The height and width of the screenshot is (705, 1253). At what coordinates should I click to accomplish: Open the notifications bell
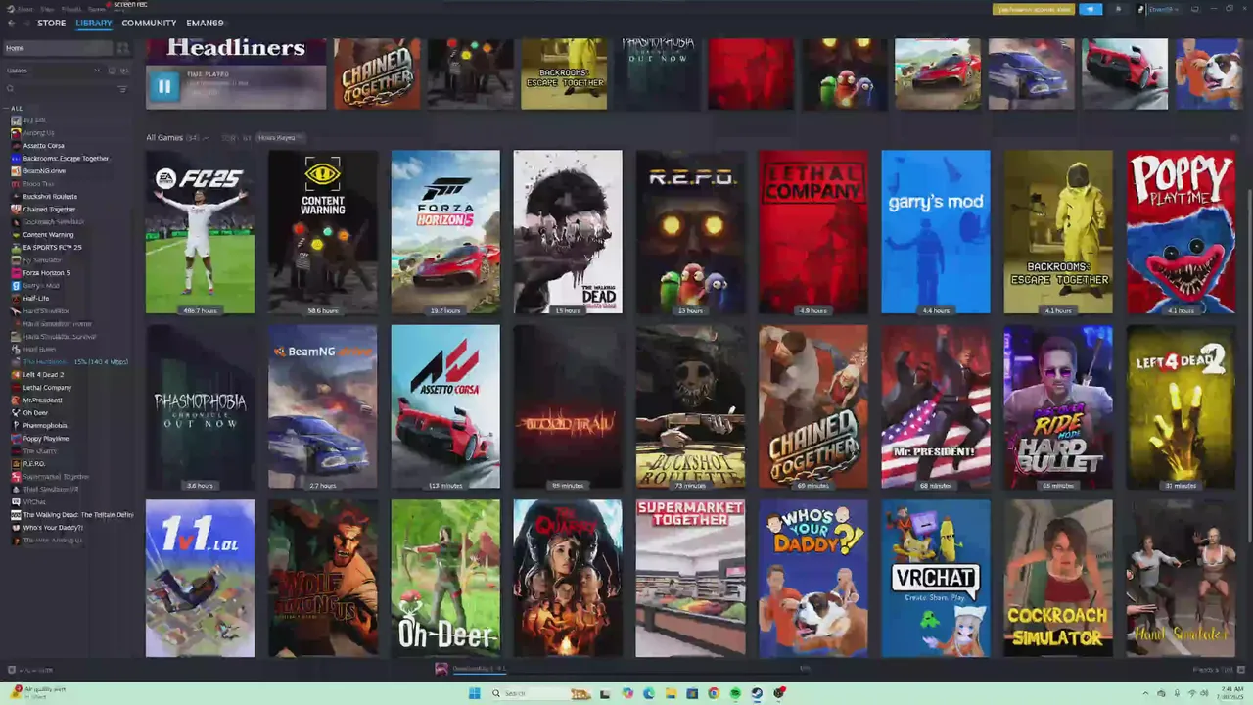tap(1118, 9)
